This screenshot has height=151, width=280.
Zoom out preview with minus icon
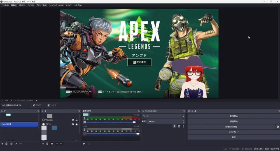click(x=2, y=100)
